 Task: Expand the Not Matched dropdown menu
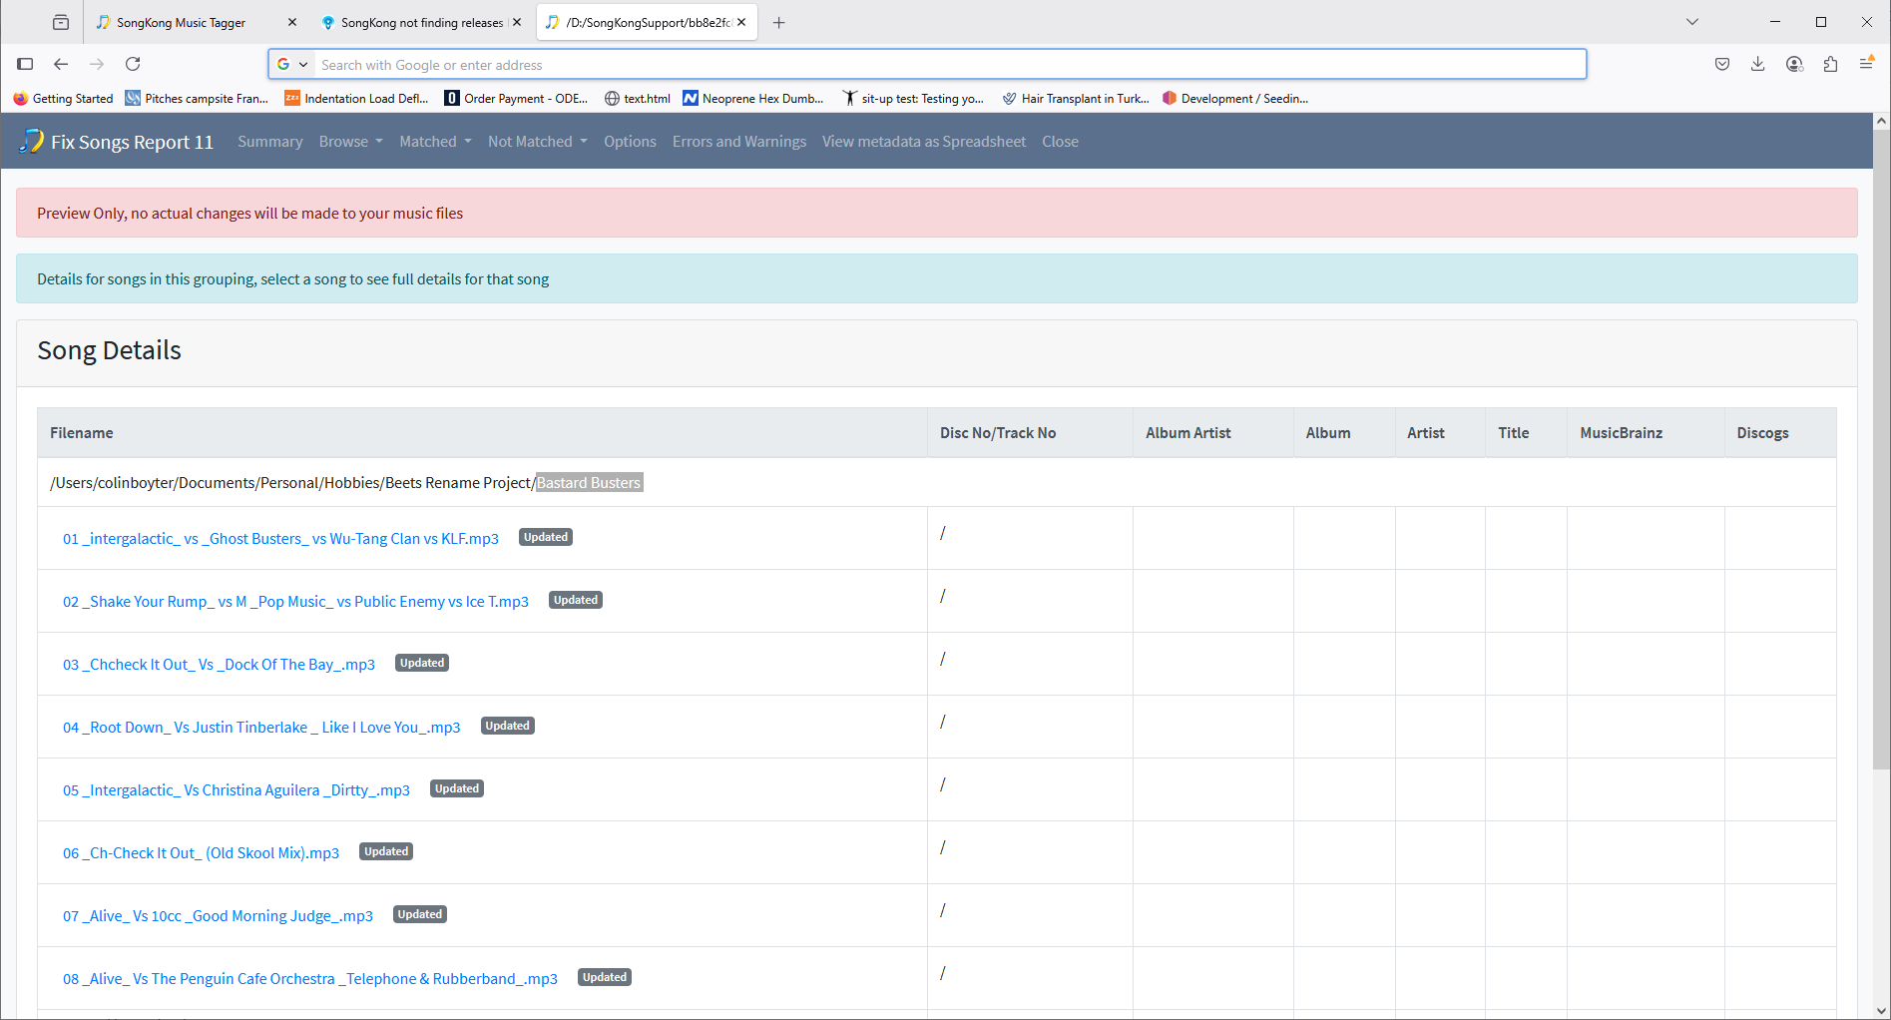537,142
